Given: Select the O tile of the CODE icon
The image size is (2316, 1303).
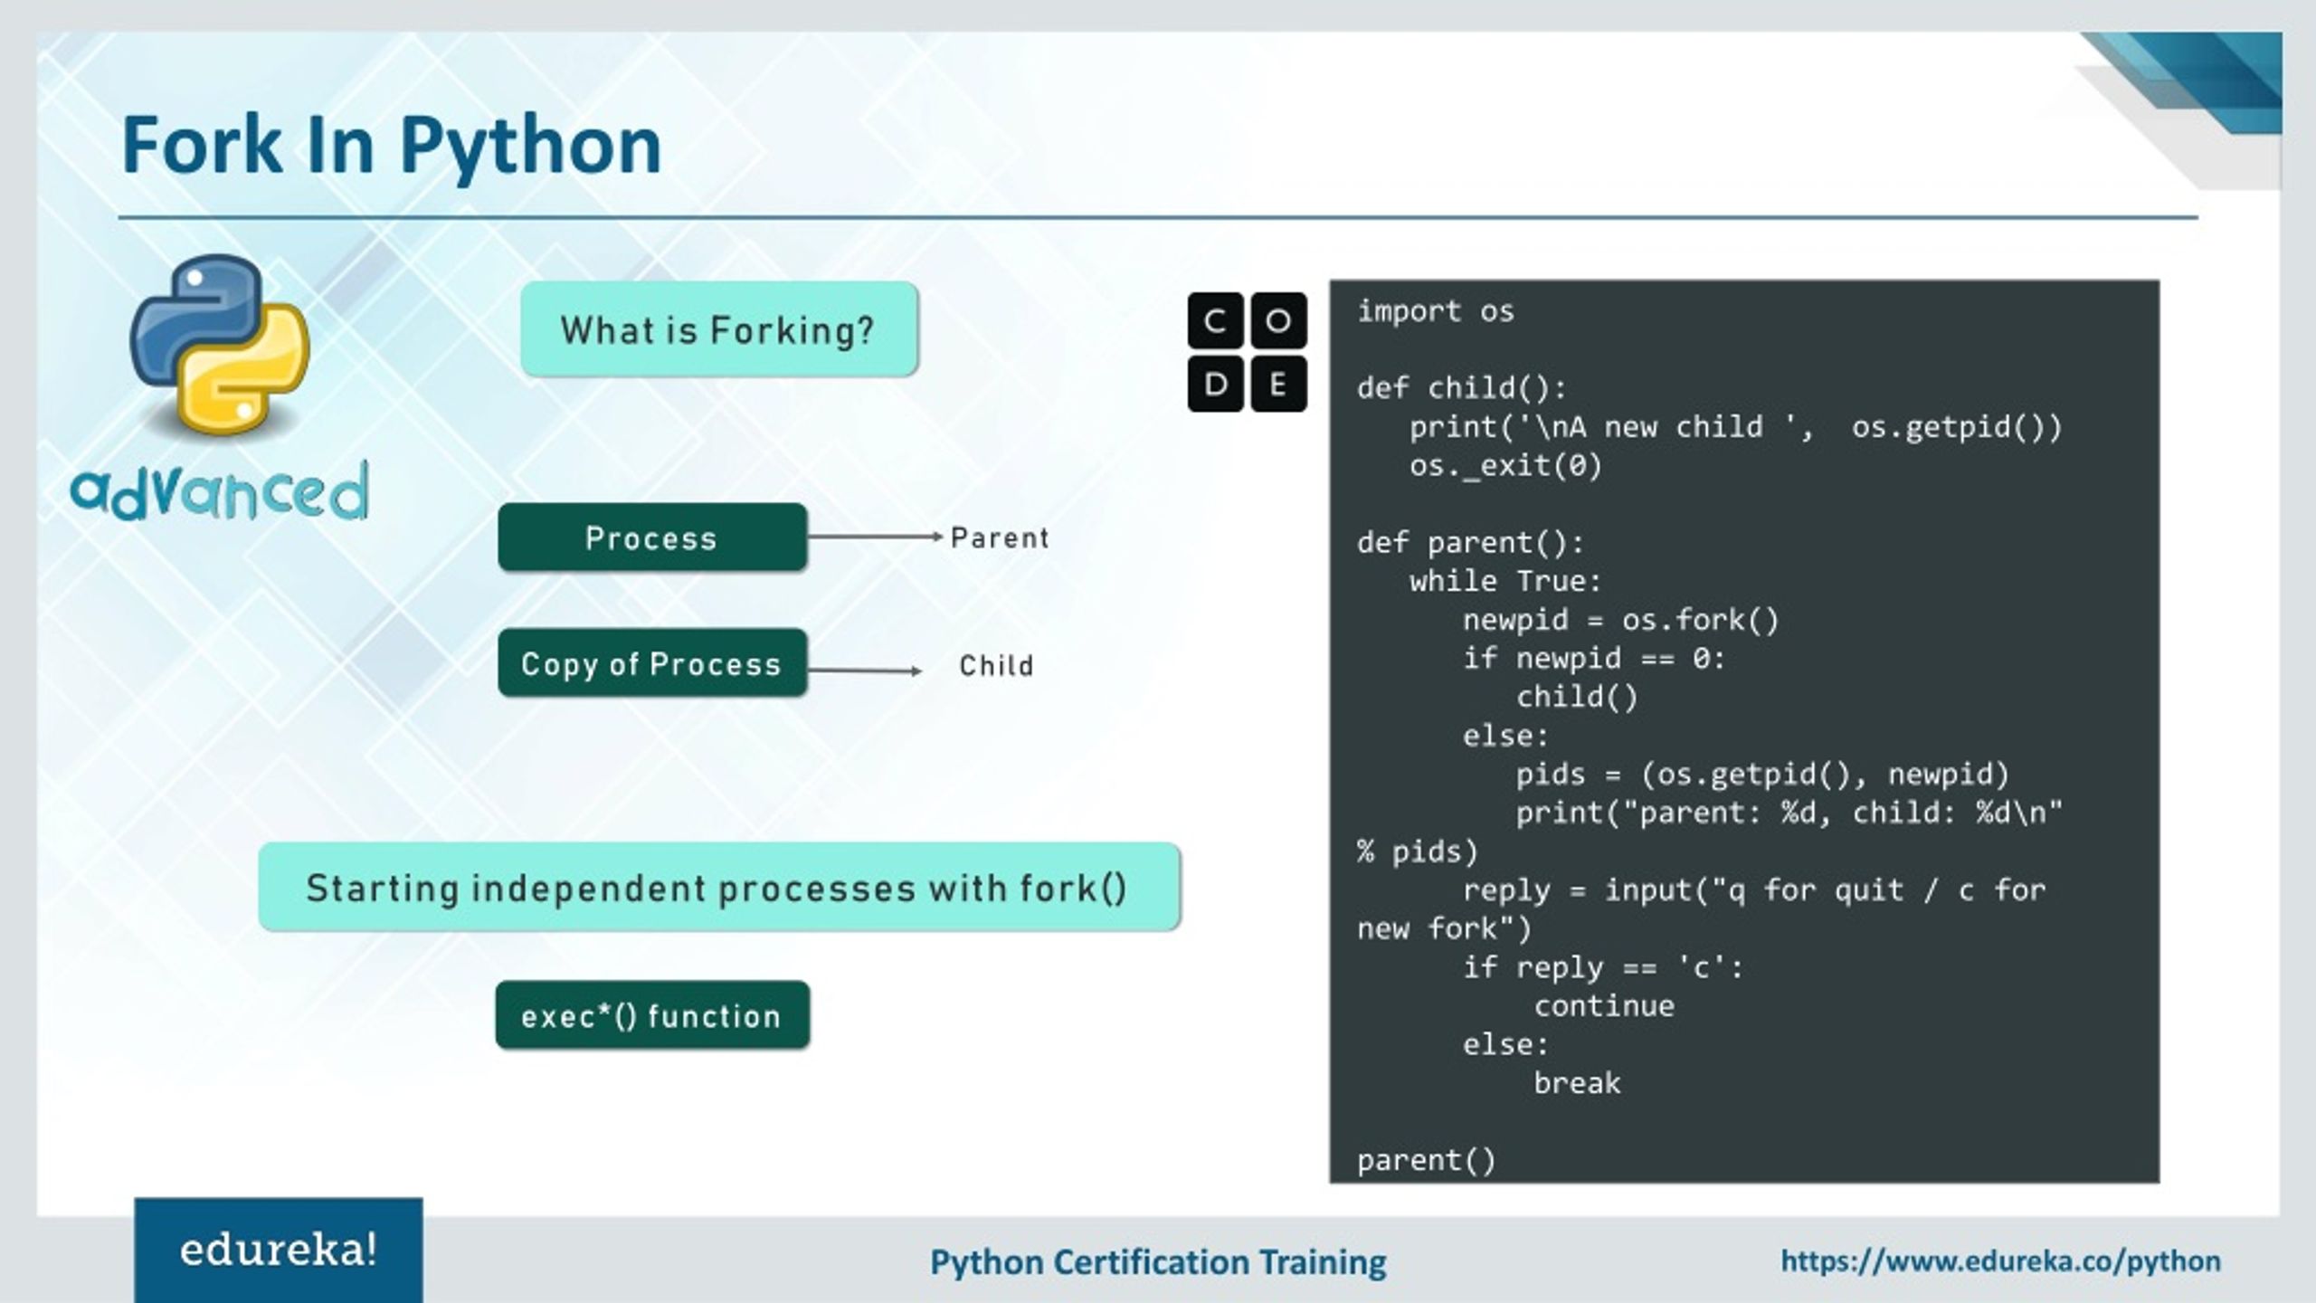Looking at the screenshot, I should pyautogui.click(x=1280, y=321).
